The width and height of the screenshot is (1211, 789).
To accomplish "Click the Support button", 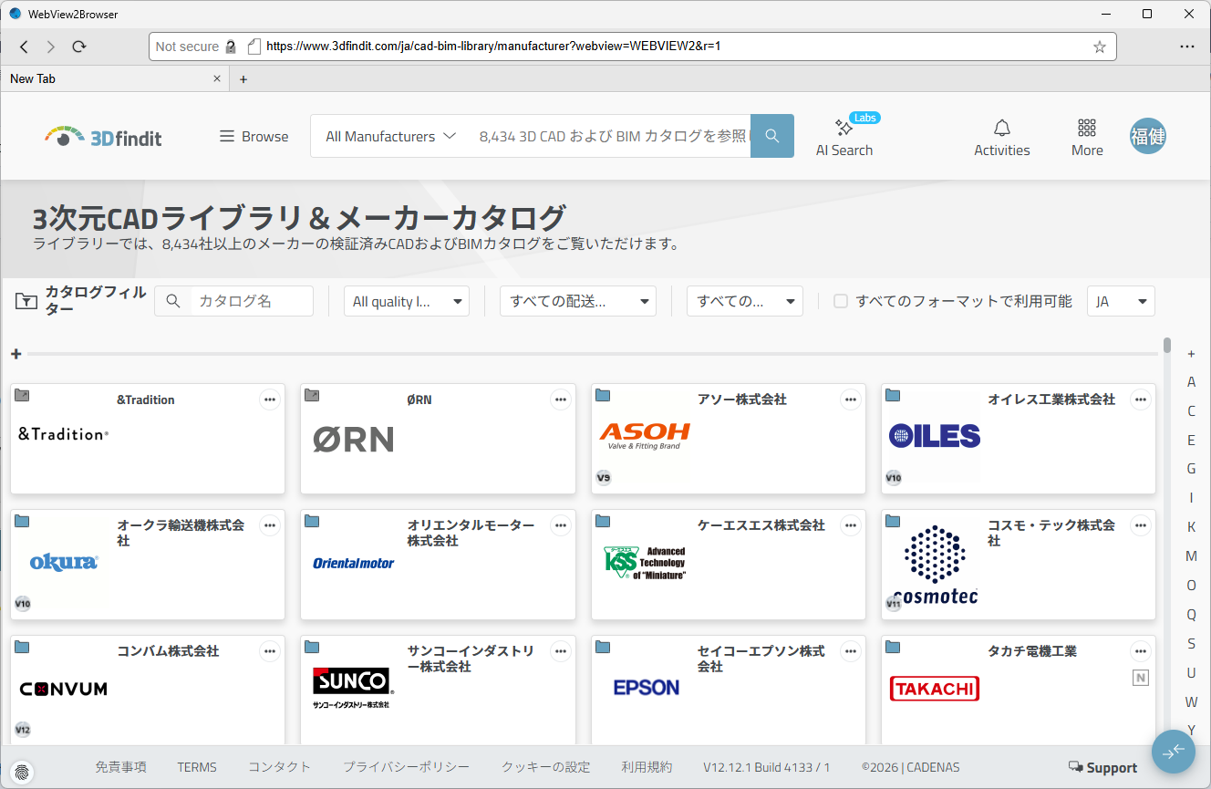I will pyautogui.click(x=1102, y=768).
